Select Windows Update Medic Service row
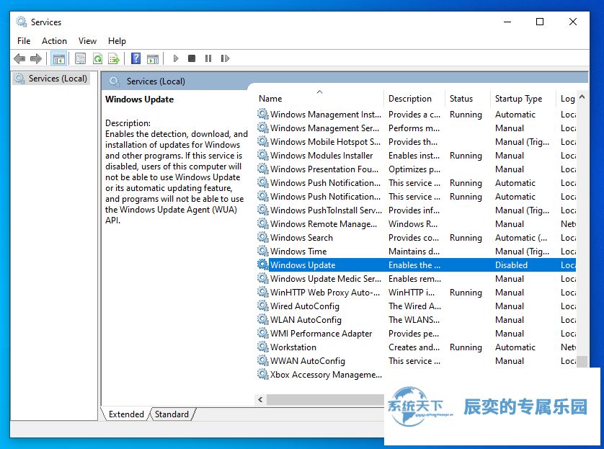This screenshot has height=449, width=604. (416, 278)
